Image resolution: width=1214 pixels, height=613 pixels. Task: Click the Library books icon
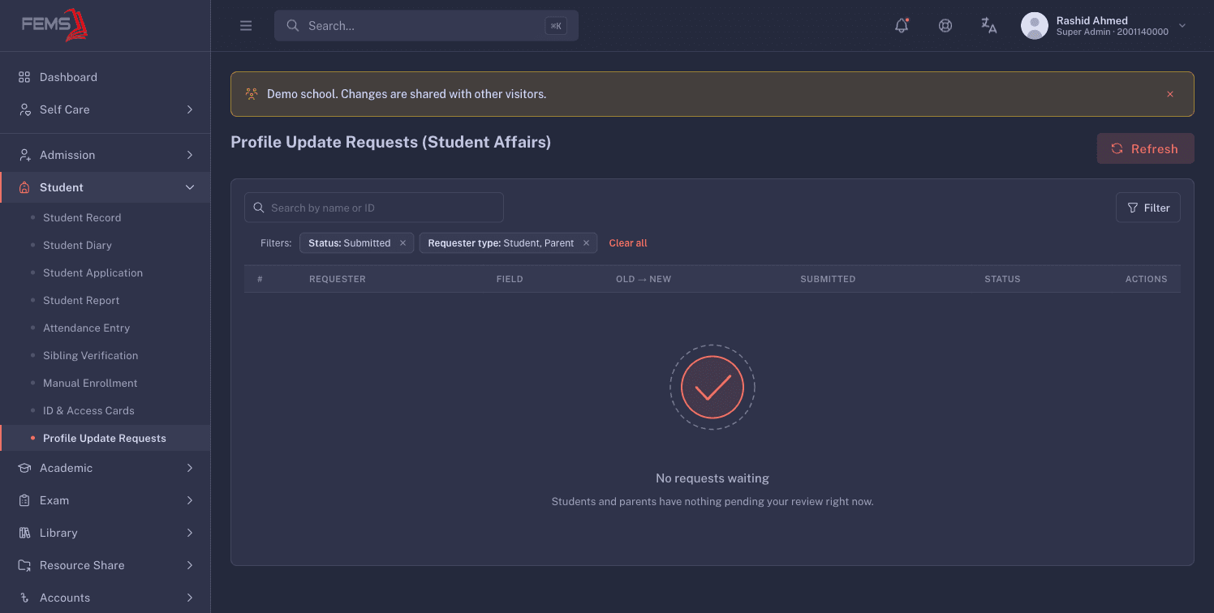pos(24,533)
